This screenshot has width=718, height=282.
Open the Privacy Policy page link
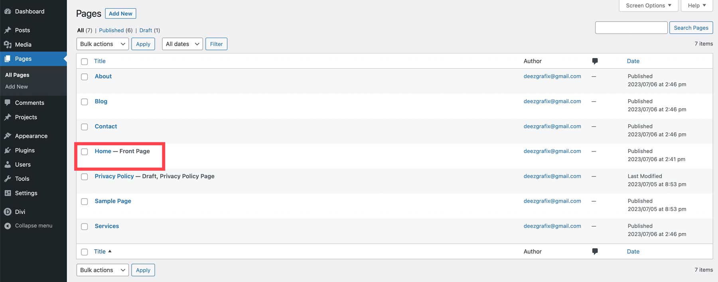point(114,176)
